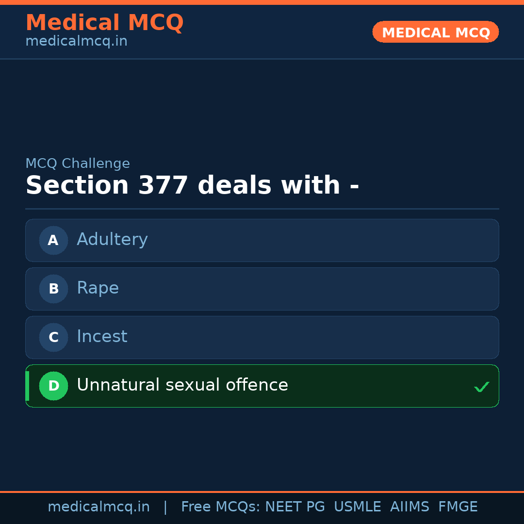Open the medicalmcq.in link under the logo
This screenshot has height=524, width=524.
point(76,41)
